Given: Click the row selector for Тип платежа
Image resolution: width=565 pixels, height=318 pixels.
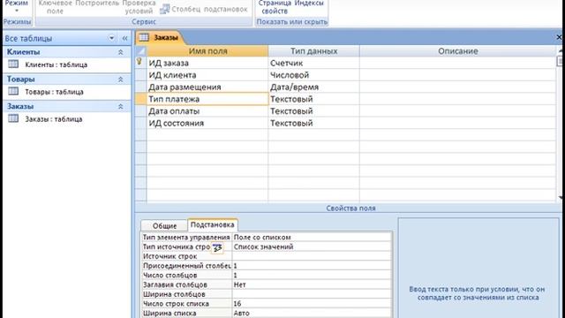Looking at the screenshot, I should pyautogui.click(x=140, y=99).
